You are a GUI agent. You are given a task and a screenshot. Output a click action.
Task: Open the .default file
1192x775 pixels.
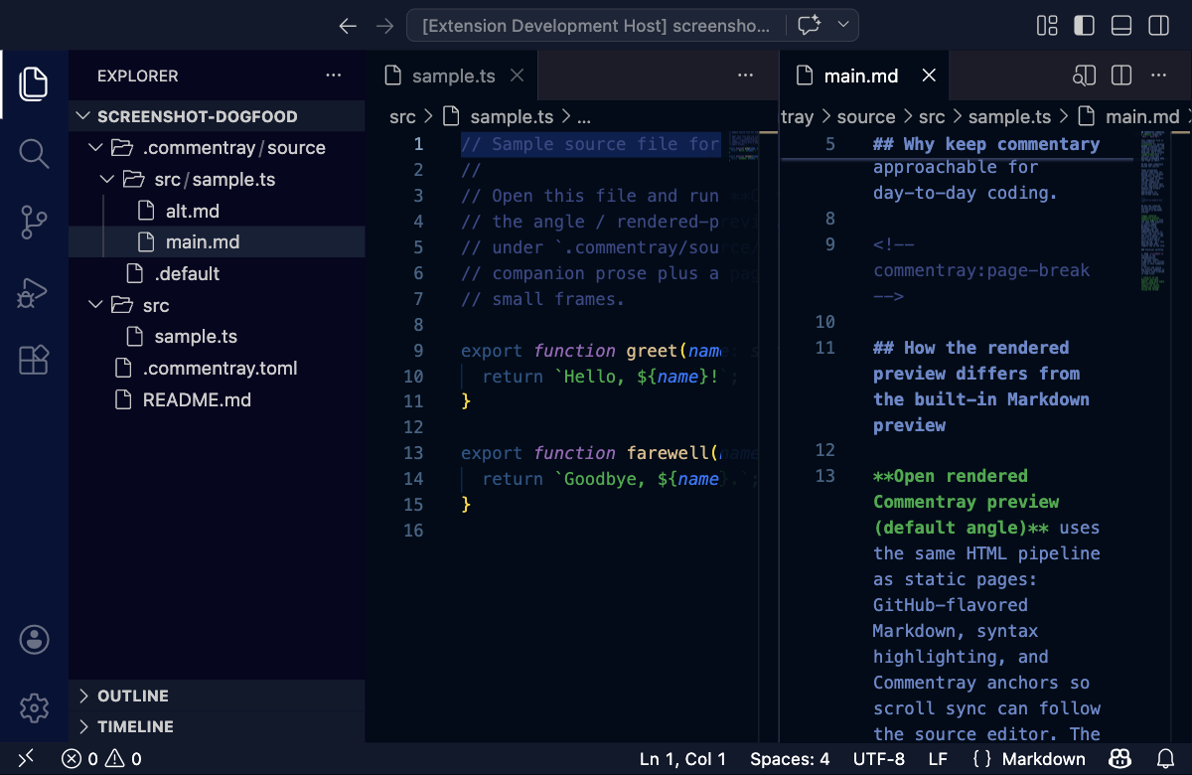(217, 273)
